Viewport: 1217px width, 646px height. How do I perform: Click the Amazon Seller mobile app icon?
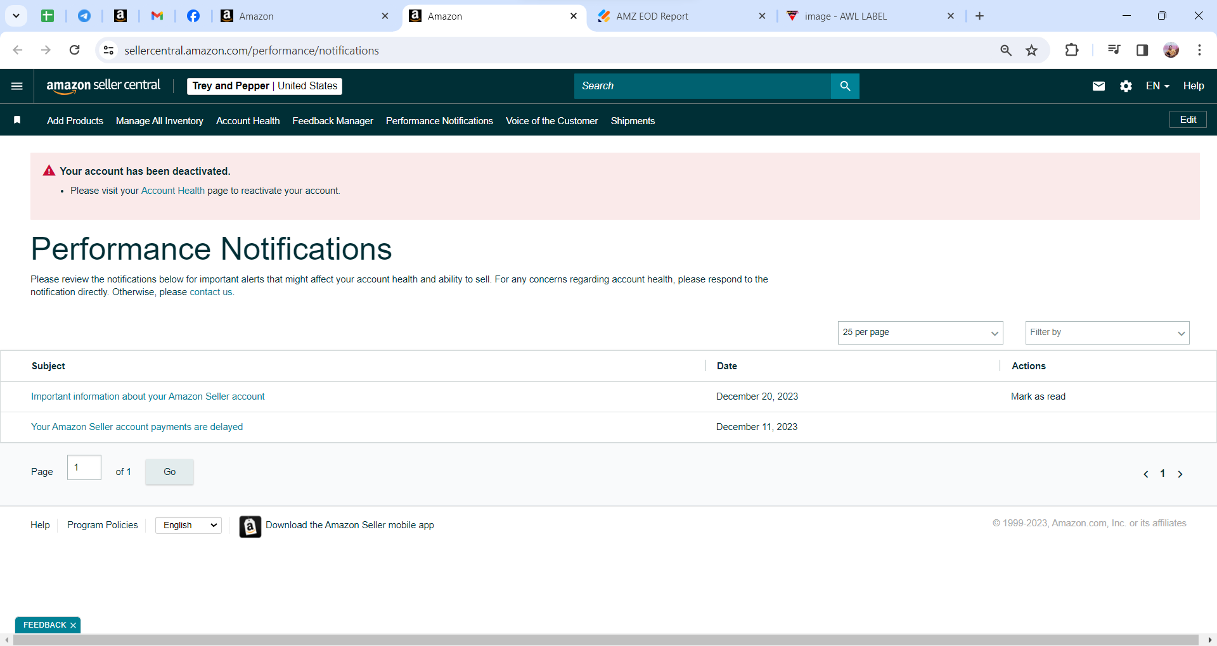click(250, 526)
